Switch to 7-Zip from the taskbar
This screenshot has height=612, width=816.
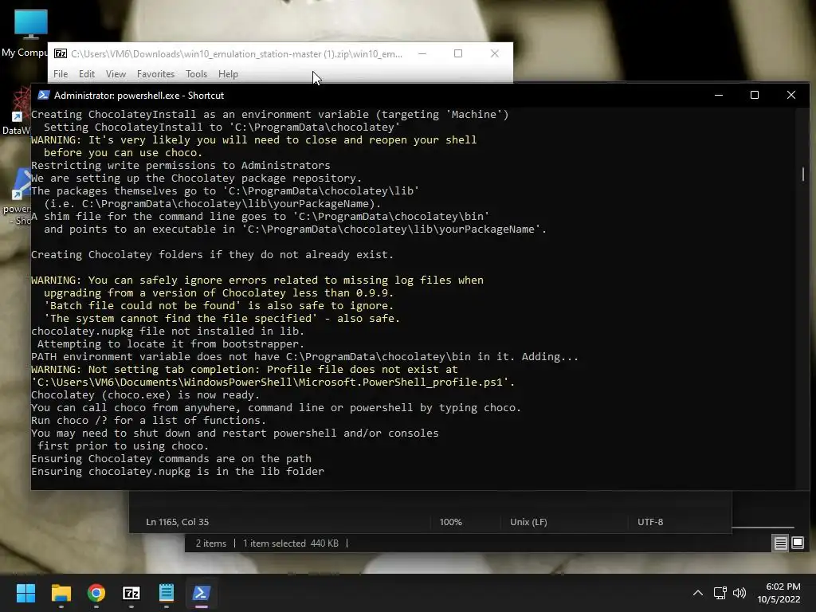point(131,593)
